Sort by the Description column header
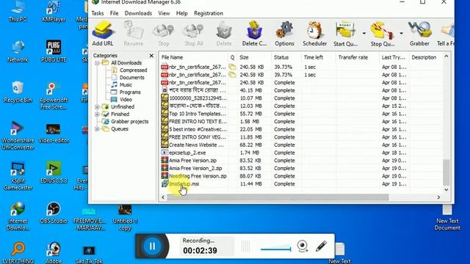The height and width of the screenshot is (264, 470). (424, 57)
